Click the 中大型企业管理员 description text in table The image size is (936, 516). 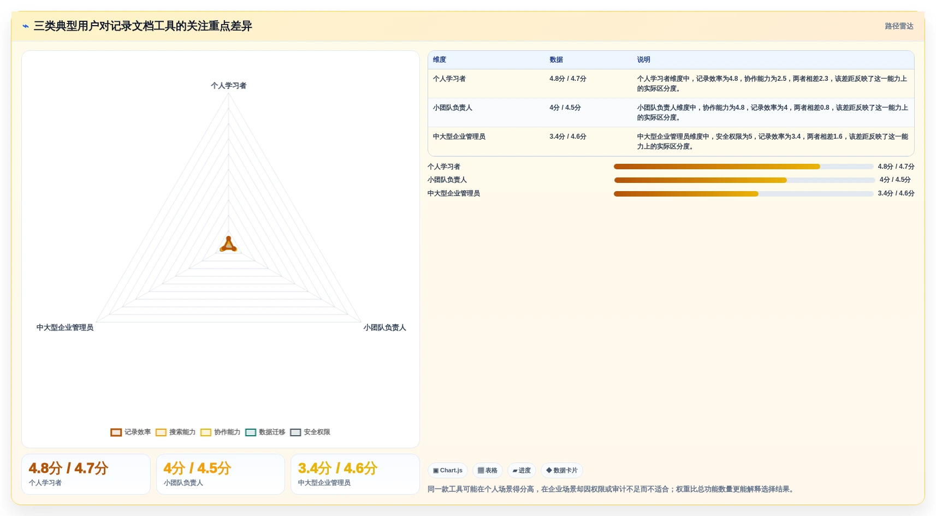pos(772,141)
